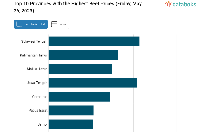This screenshot has height=132, width=199.
Task: Click the databoks logo icon
Action: 169,4
